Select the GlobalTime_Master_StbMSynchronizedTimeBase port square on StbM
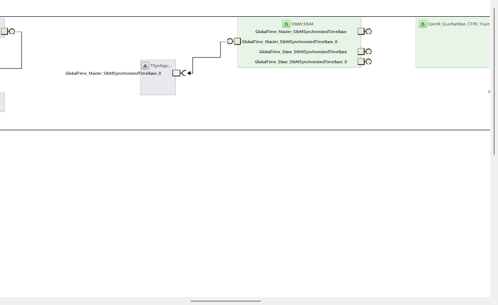Image resolution: width=498 pixels, height=305 pixels. (x=361, y=32)
